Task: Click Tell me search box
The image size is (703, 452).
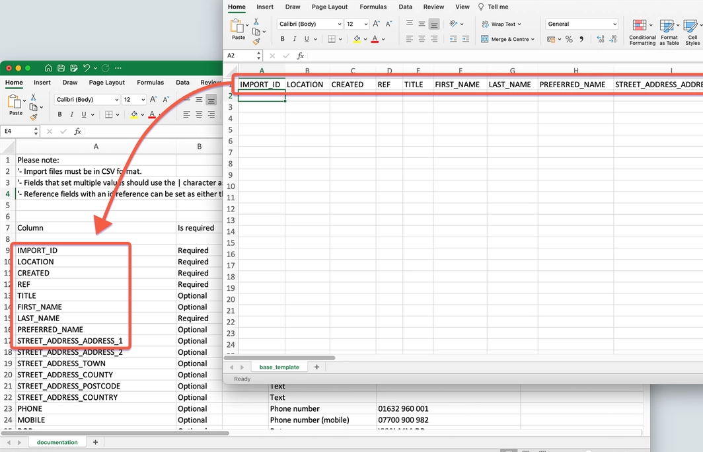Action: pyautogui.click(x=493, y=7)
